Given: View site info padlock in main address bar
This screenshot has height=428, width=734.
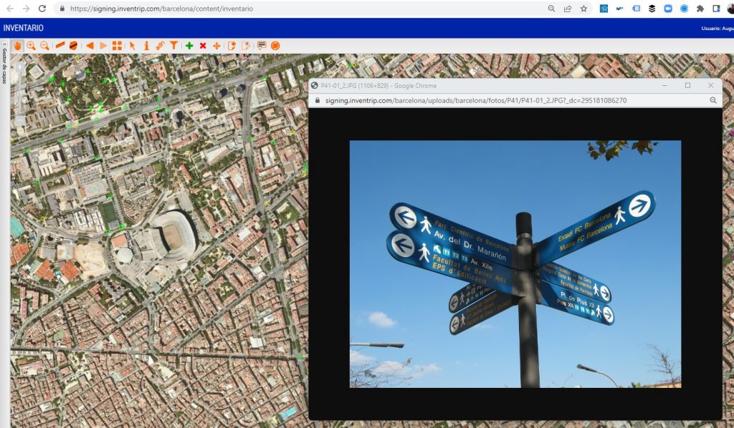Looking at the screenshot, I should [x=62, y=9].
